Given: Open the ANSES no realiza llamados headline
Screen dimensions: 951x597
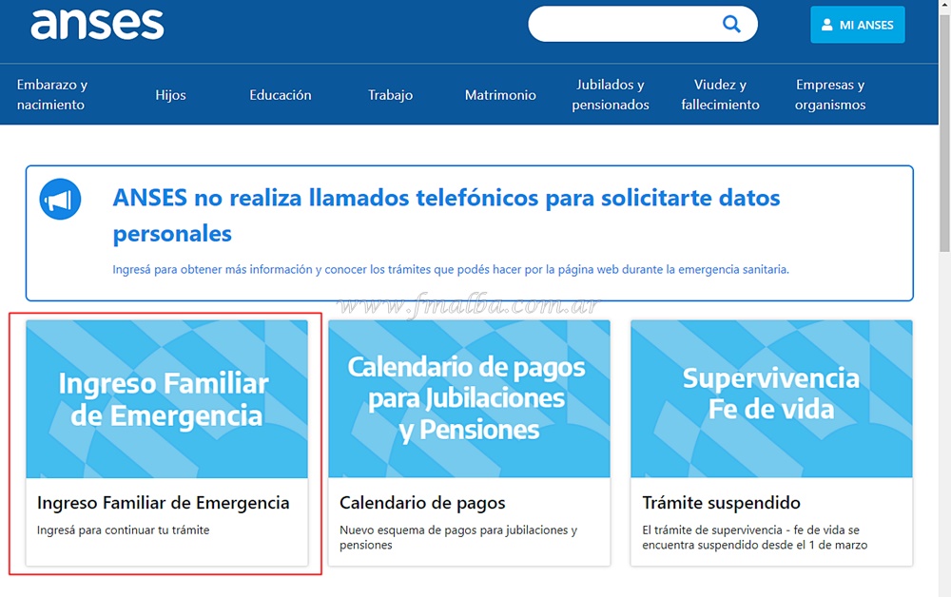Looking at the screenshot, I should [x=446, y=215].
